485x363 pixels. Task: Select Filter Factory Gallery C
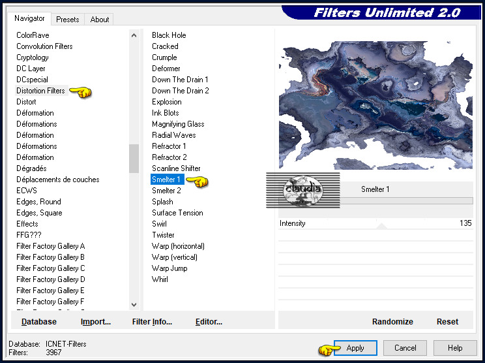tap(50, 268)
